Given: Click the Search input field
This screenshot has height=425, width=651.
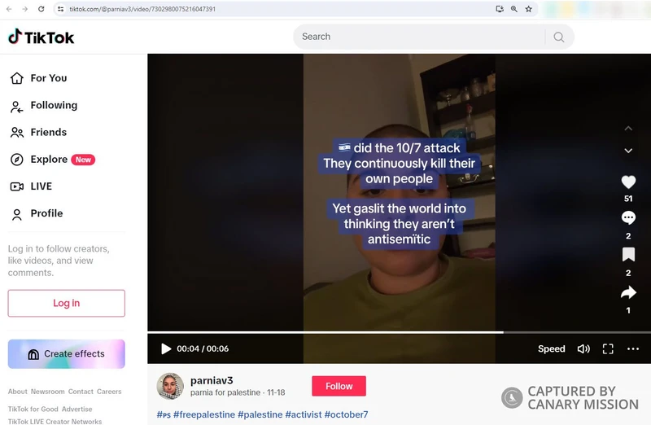Looking at the screenshot, I should 419,37.
